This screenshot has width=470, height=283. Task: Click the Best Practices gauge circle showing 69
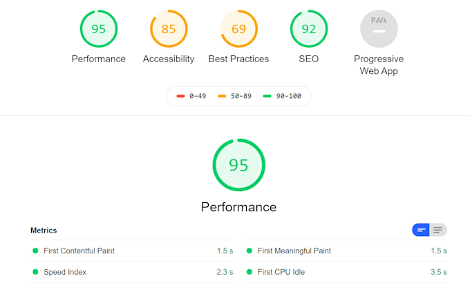(x=238, y=29)
